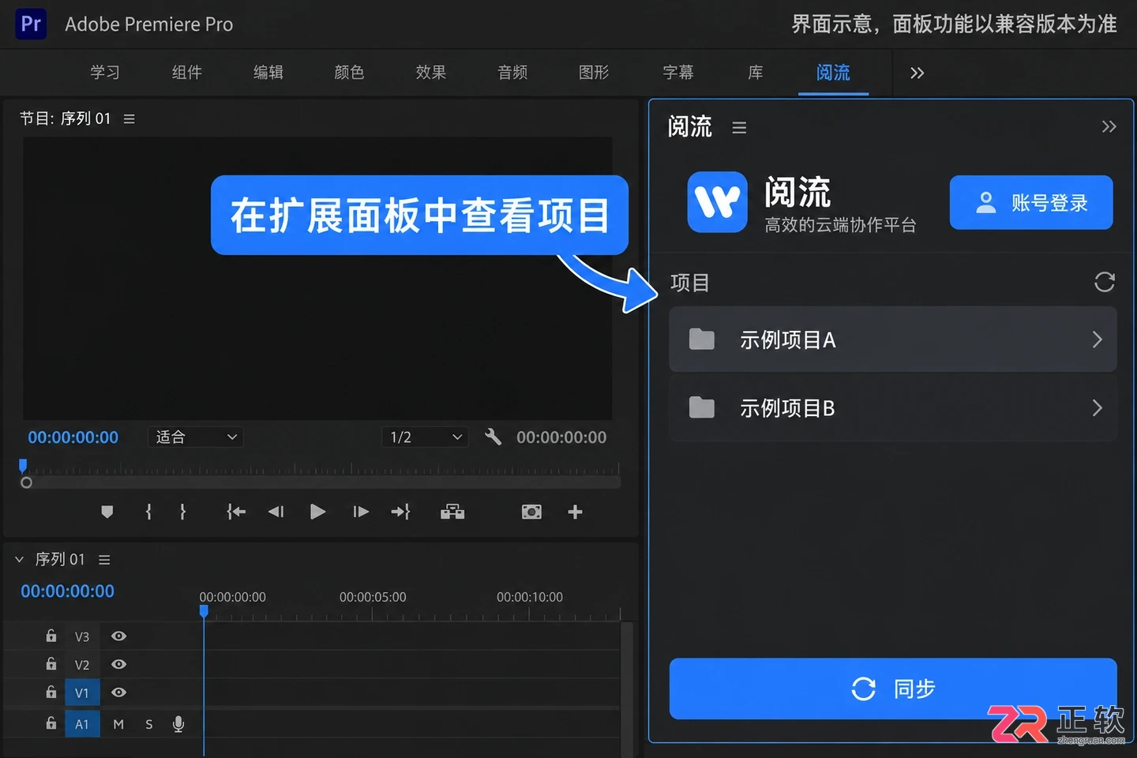Solo track A1 with the S button
The width and height of the screenshot is (1137, 758).
coord(149,724)
